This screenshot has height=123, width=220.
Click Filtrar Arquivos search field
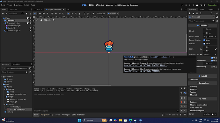tap(14, 72)
